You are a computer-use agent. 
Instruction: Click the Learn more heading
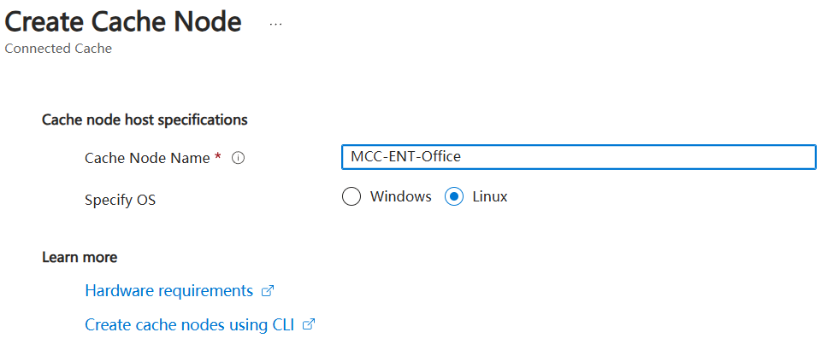coord(80,257)
